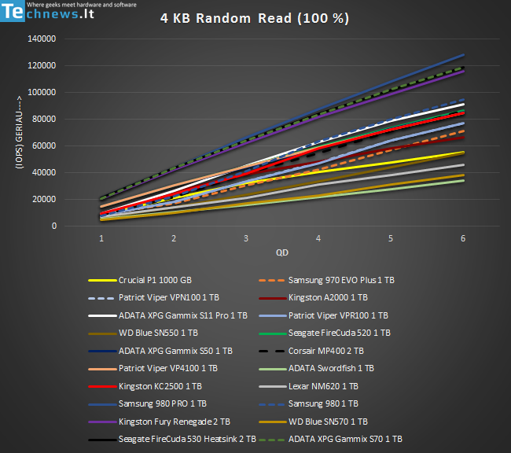511x453 pixels.
Task: Click the green legend line for Seagate FireCuda 520
Action: click(x=273, y=333)
